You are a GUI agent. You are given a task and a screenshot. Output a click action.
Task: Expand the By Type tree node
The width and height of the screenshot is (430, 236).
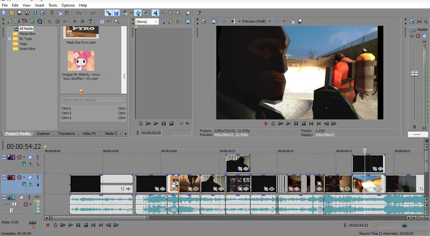[10, 39]
